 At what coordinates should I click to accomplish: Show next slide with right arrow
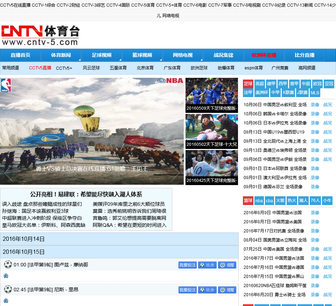click(175, 173)
